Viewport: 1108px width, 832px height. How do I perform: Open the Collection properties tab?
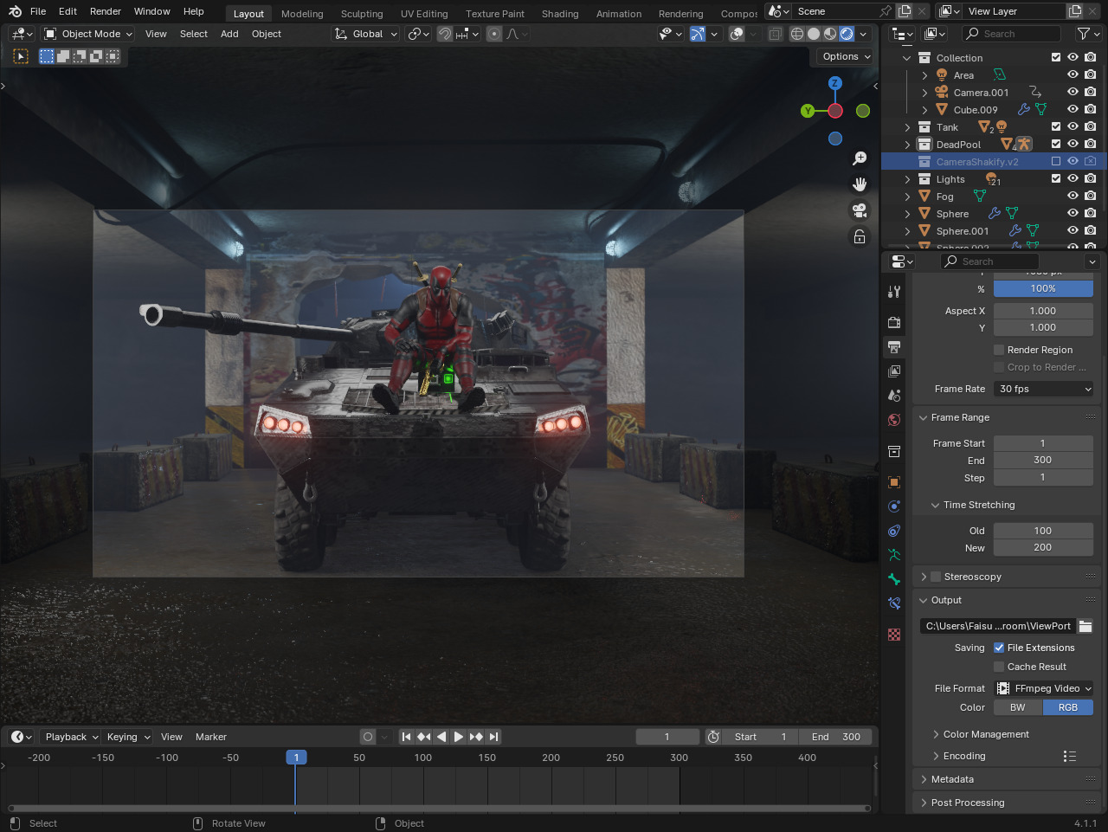(894, 451)
